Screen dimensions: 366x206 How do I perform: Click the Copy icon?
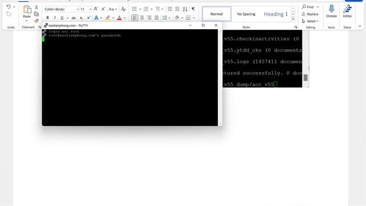pos(36,14)
